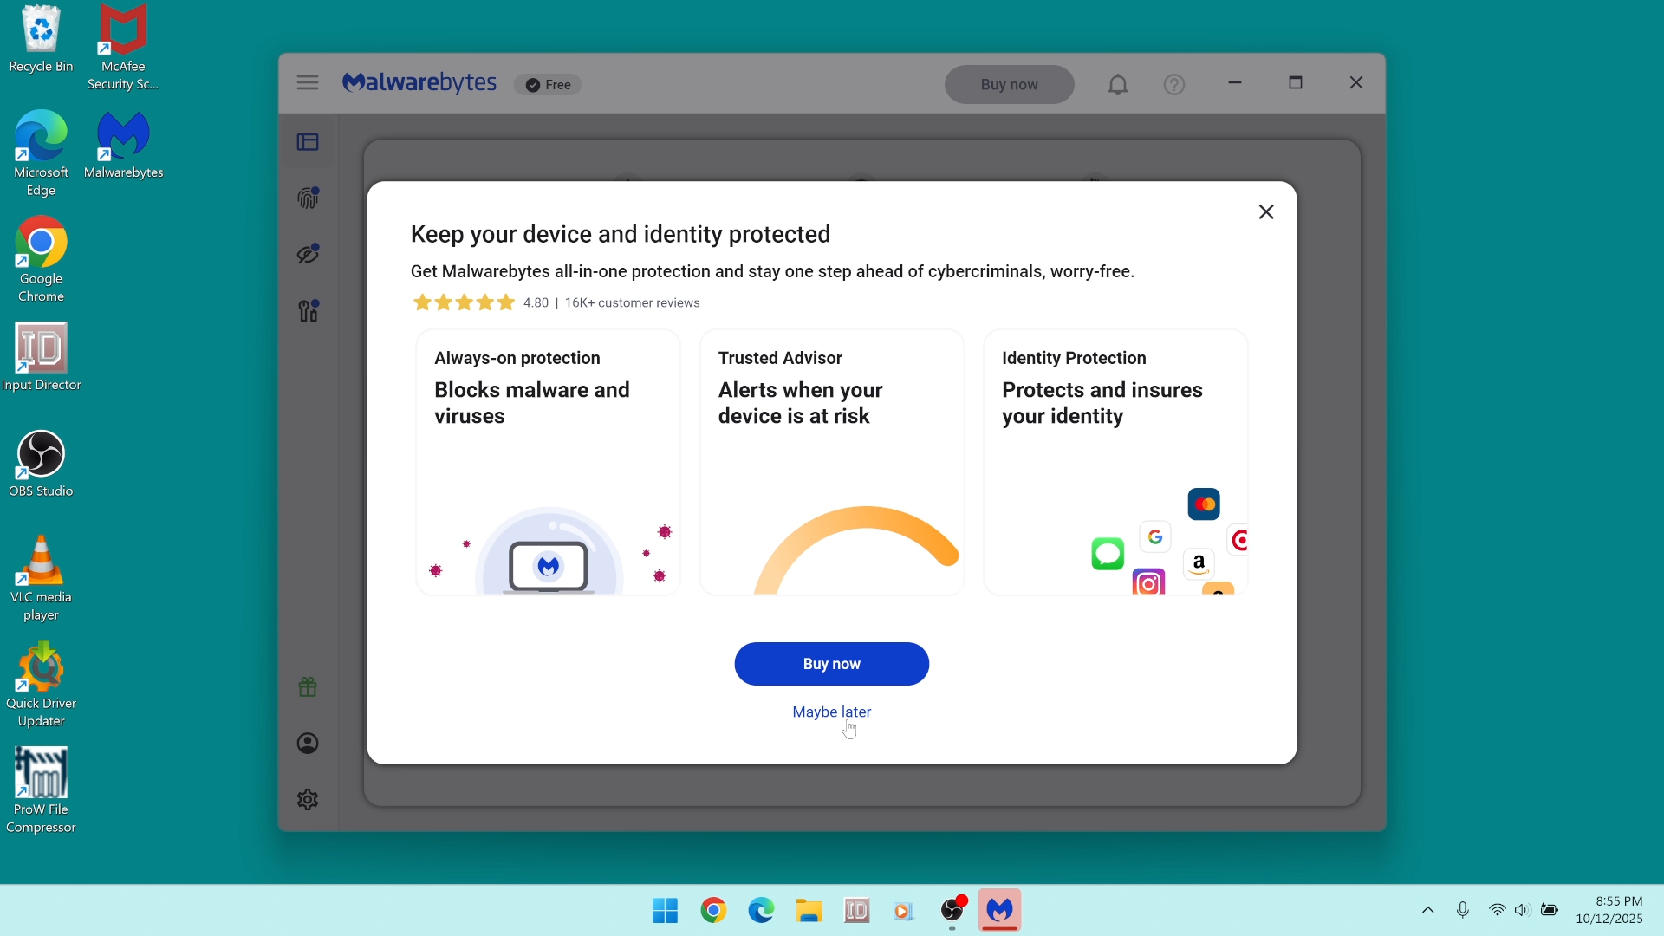Open the volume speaker tray icon
The height and width of the screenshot is (936, 1664).
point(1523,910)
